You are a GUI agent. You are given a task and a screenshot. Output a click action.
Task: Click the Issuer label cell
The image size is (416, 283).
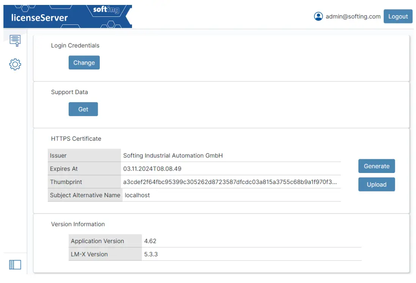click(x=84, y=156)
